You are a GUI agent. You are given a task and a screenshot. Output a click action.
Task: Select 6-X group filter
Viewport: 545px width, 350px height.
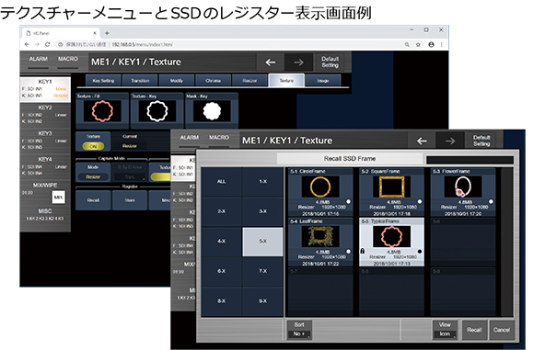click(221, 271)
